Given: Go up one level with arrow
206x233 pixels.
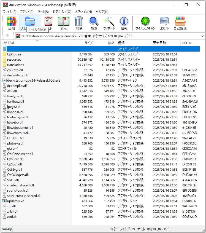Looking at the screenshot, I should coord(7,36).
